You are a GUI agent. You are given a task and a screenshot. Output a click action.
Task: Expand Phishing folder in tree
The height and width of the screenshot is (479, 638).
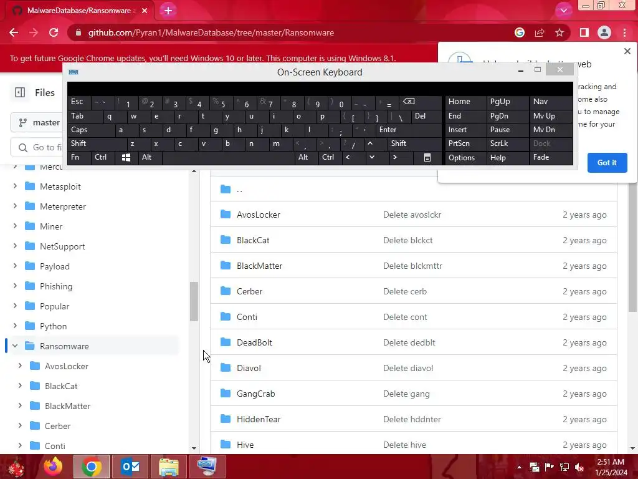tap(15, 286)
